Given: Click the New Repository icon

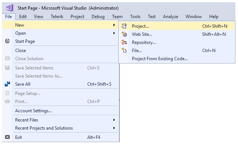Looking at the screenshot, I should [124, 42].
